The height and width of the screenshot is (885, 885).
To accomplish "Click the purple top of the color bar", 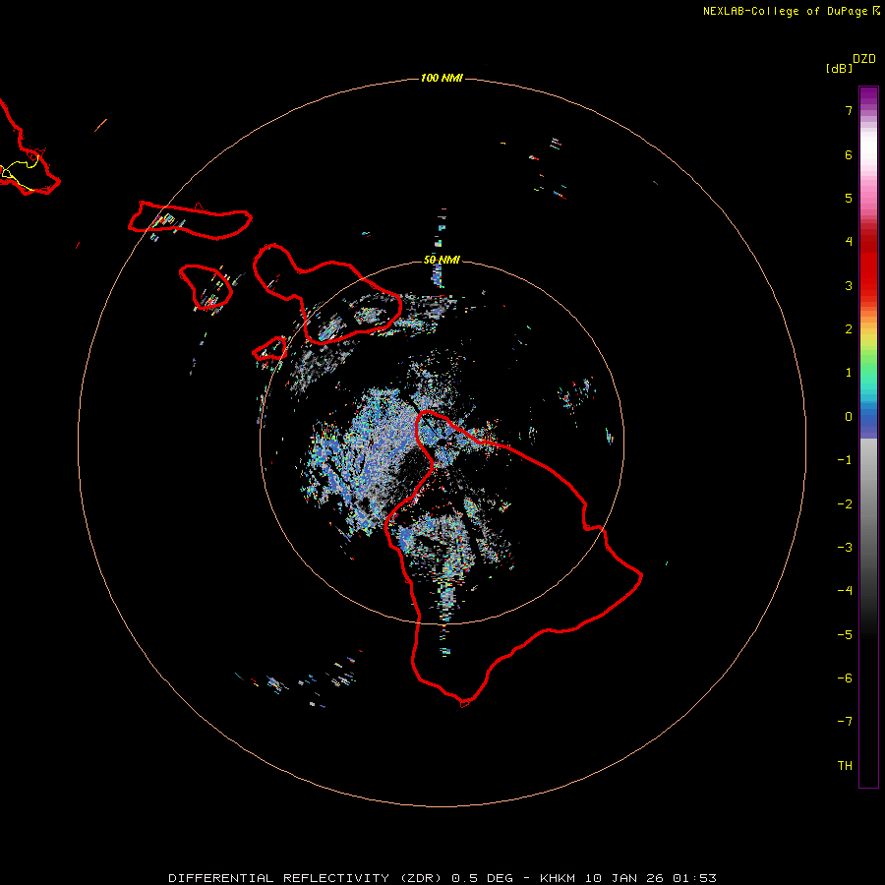I will (868, 94).
